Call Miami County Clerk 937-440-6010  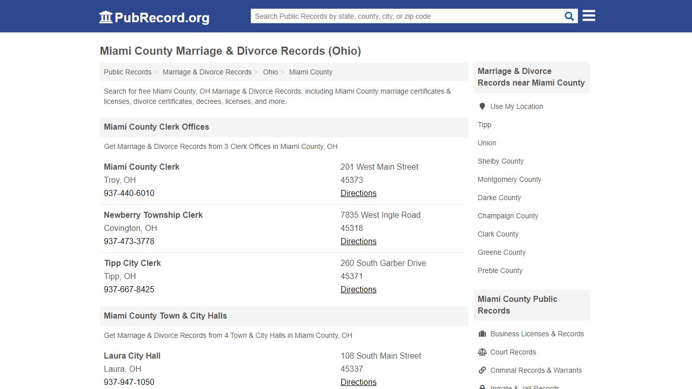(x=129, y=193)
